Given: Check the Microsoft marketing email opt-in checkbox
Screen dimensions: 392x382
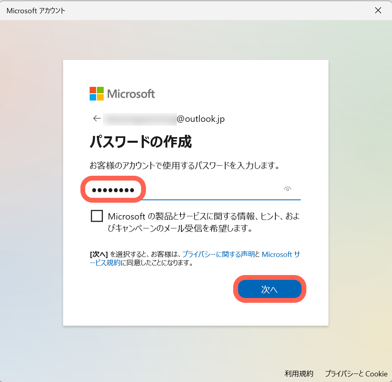Looking at the screenshot, I should [97, 216].
